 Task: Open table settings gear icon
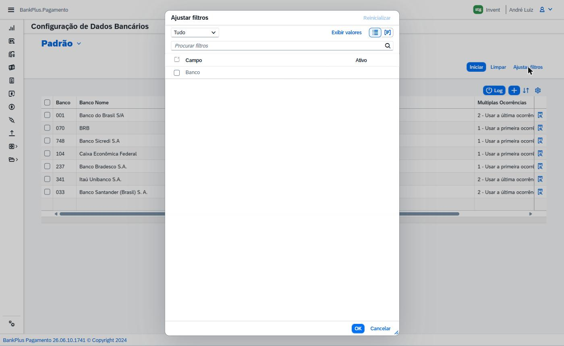coord(538,91)
